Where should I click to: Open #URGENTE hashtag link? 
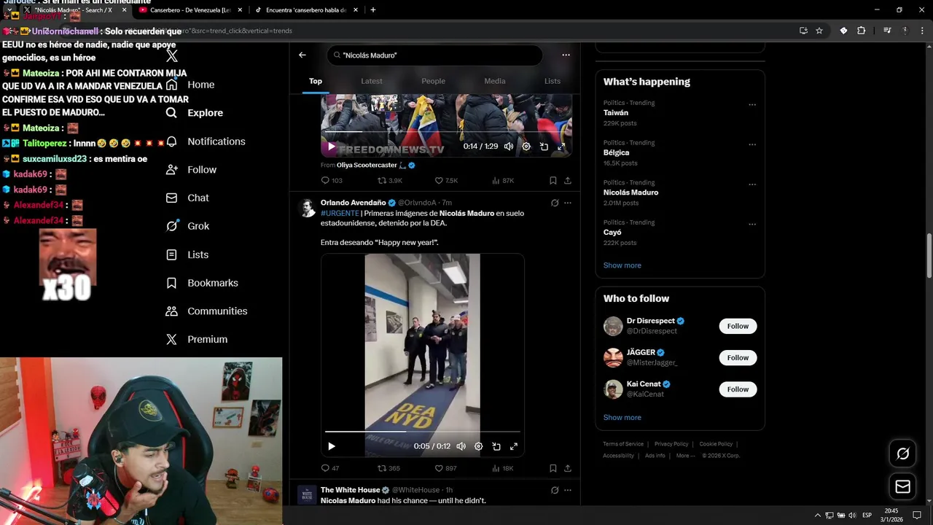(x=340, y=213)
